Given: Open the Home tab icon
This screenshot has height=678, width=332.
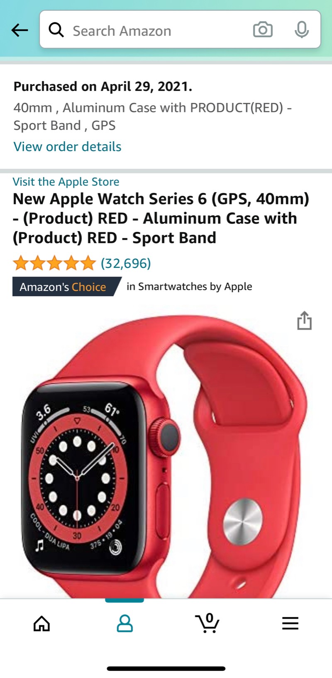Looking at the screenshot, I should 41,623.
